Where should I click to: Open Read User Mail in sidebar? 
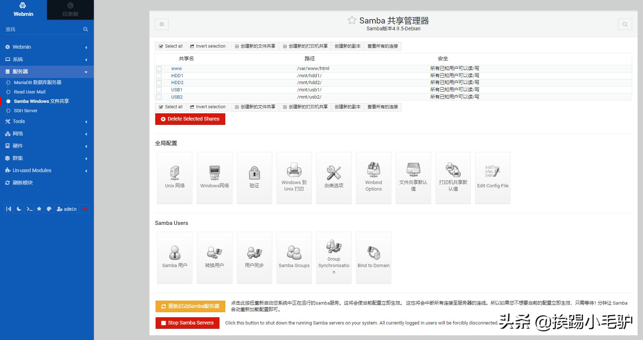tap(30, 92)
